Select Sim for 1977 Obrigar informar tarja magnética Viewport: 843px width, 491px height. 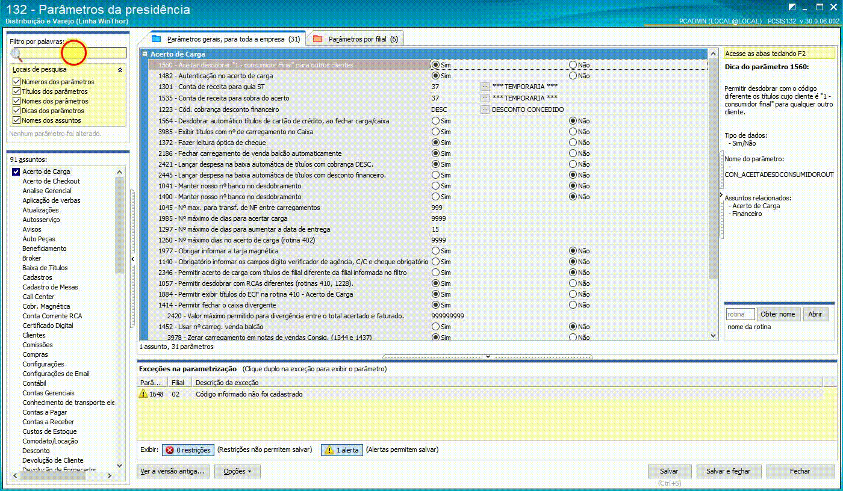[435, 251]
